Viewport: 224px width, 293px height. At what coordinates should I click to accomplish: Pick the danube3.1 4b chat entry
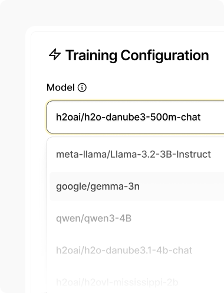point(137,250)
